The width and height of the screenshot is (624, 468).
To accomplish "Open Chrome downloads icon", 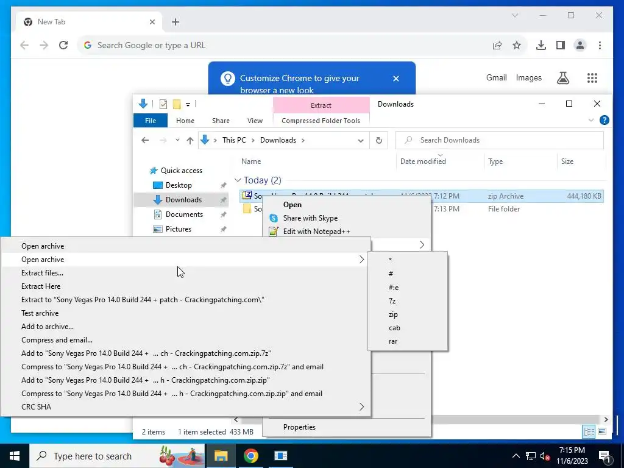I will 541,45.
